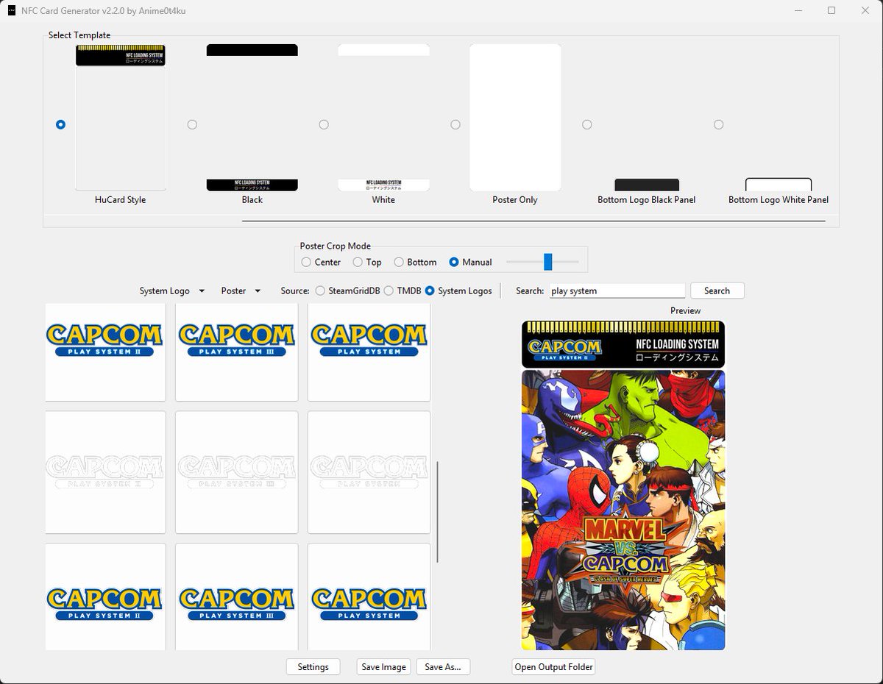Click the Save Image button
Screen dimensions: 883x684
[383, 667]
